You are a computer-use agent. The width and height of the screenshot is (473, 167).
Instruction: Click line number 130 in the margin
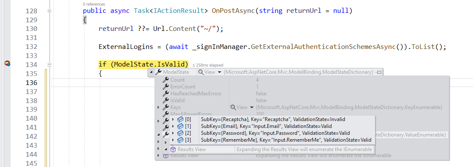click(x=32, y=29)
